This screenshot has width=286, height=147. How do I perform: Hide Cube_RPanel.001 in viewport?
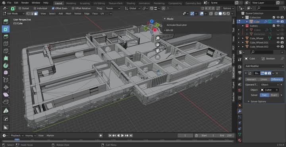[278, 42]
